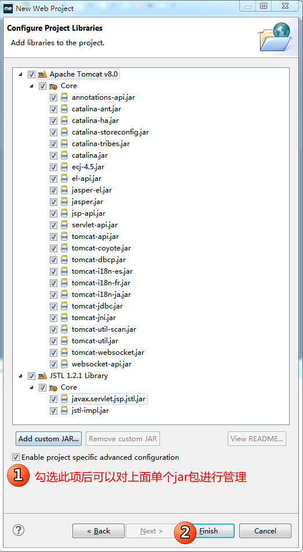Click the MyEclipse 'me' title bar icon
303x552 pixels.
[8, 8]
